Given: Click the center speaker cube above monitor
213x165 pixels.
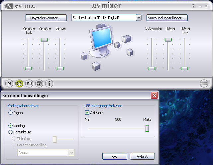Looking at the screenshot, I should point(101,26).
